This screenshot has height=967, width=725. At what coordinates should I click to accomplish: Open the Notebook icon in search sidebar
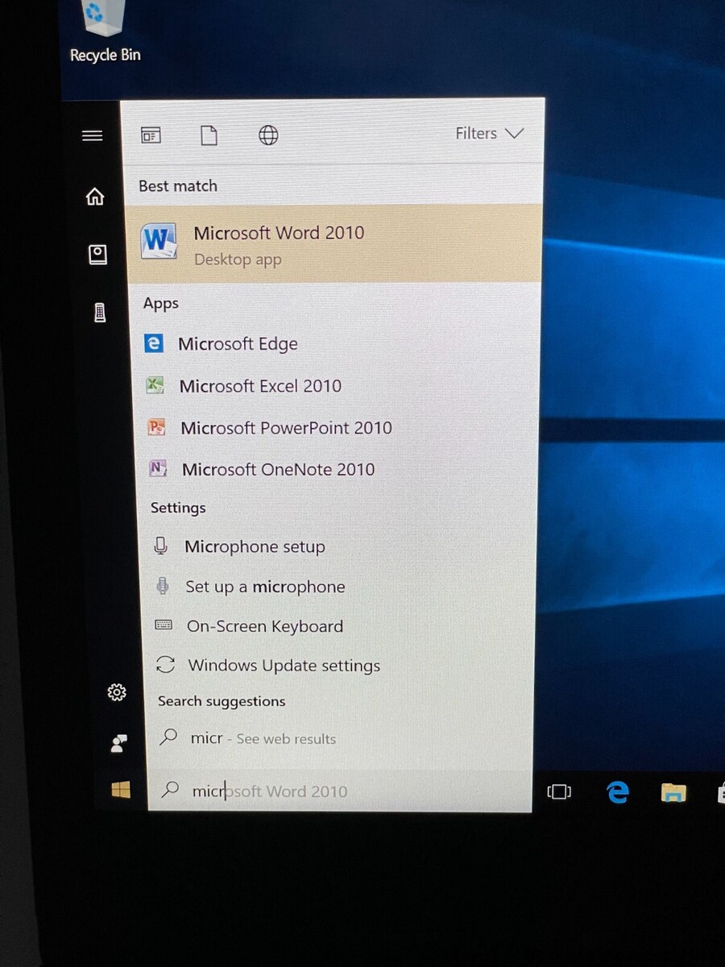pos(97,255)
